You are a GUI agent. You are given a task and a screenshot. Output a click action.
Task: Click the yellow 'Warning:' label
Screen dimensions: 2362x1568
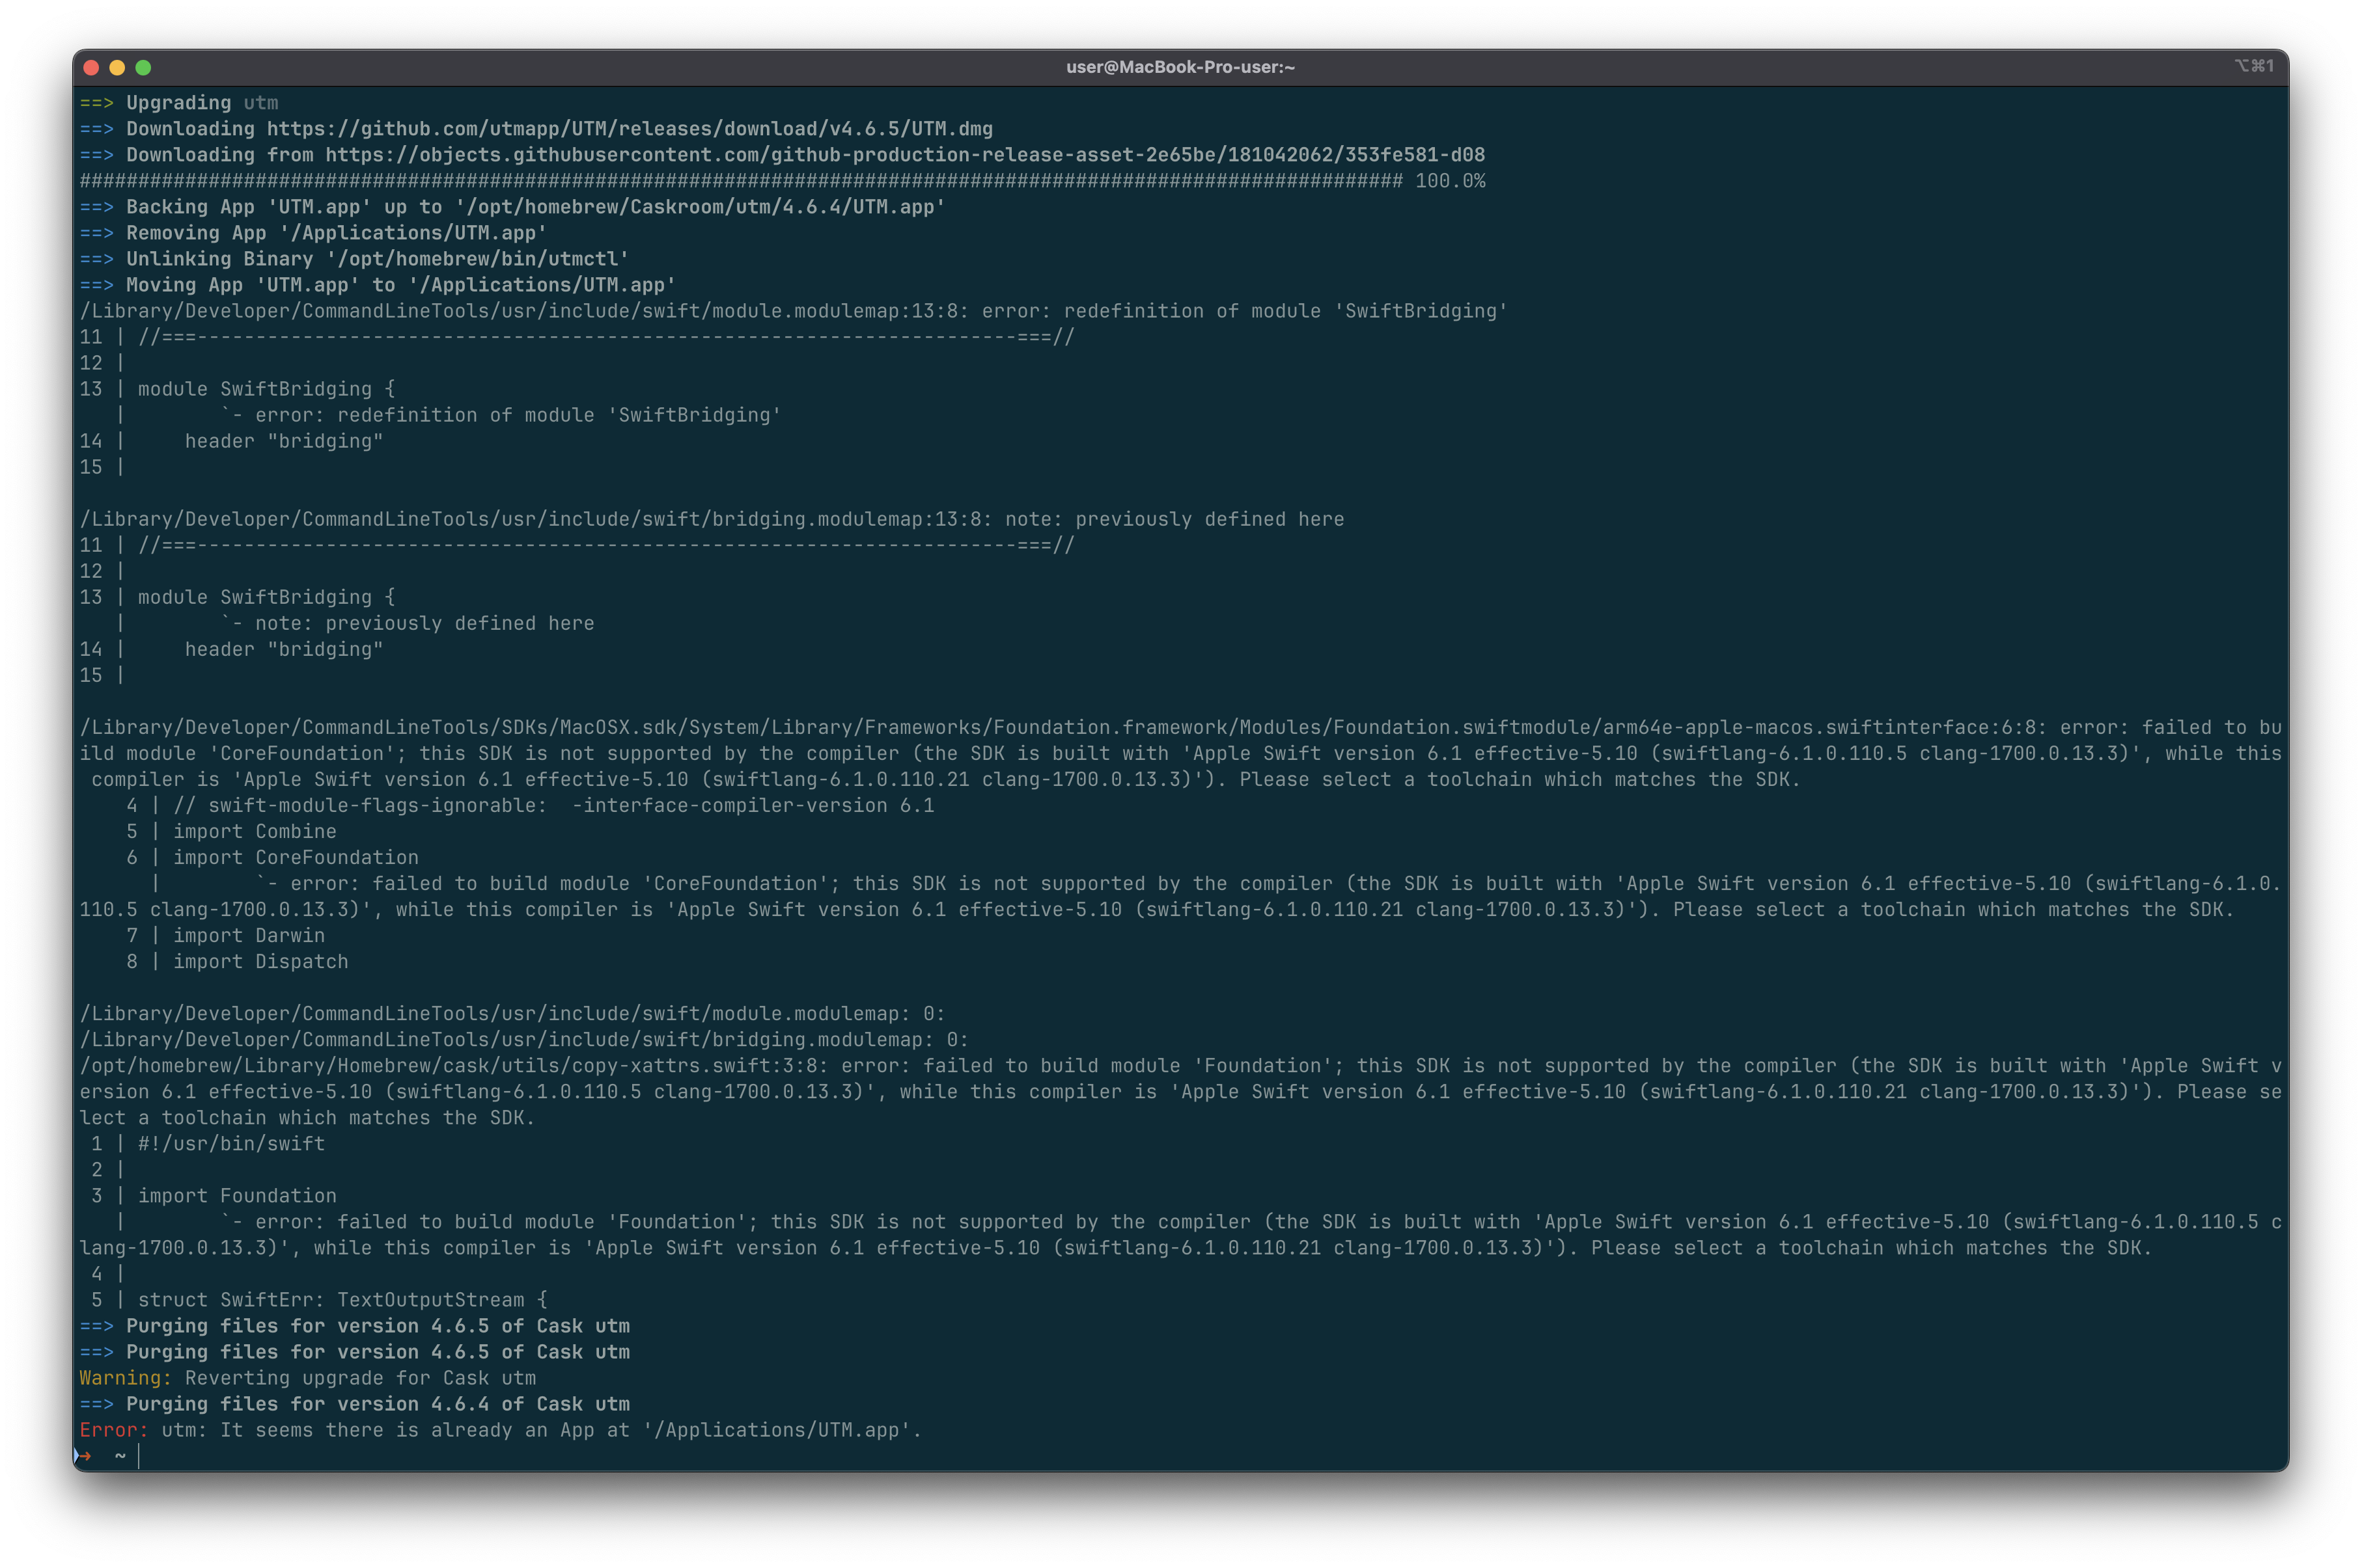125,1378
